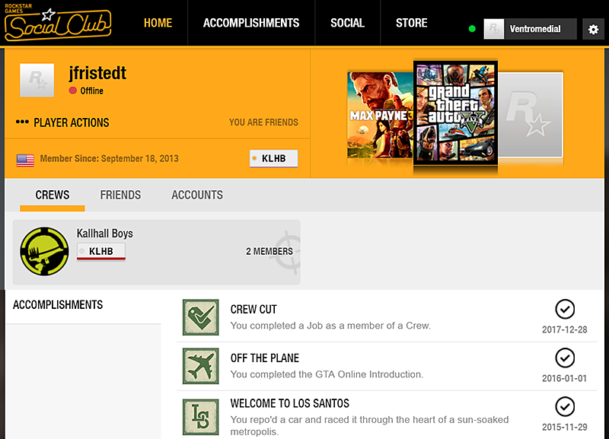
Task: Click the checkmark for Crew Cut
Action: click(x=565, y=310)
